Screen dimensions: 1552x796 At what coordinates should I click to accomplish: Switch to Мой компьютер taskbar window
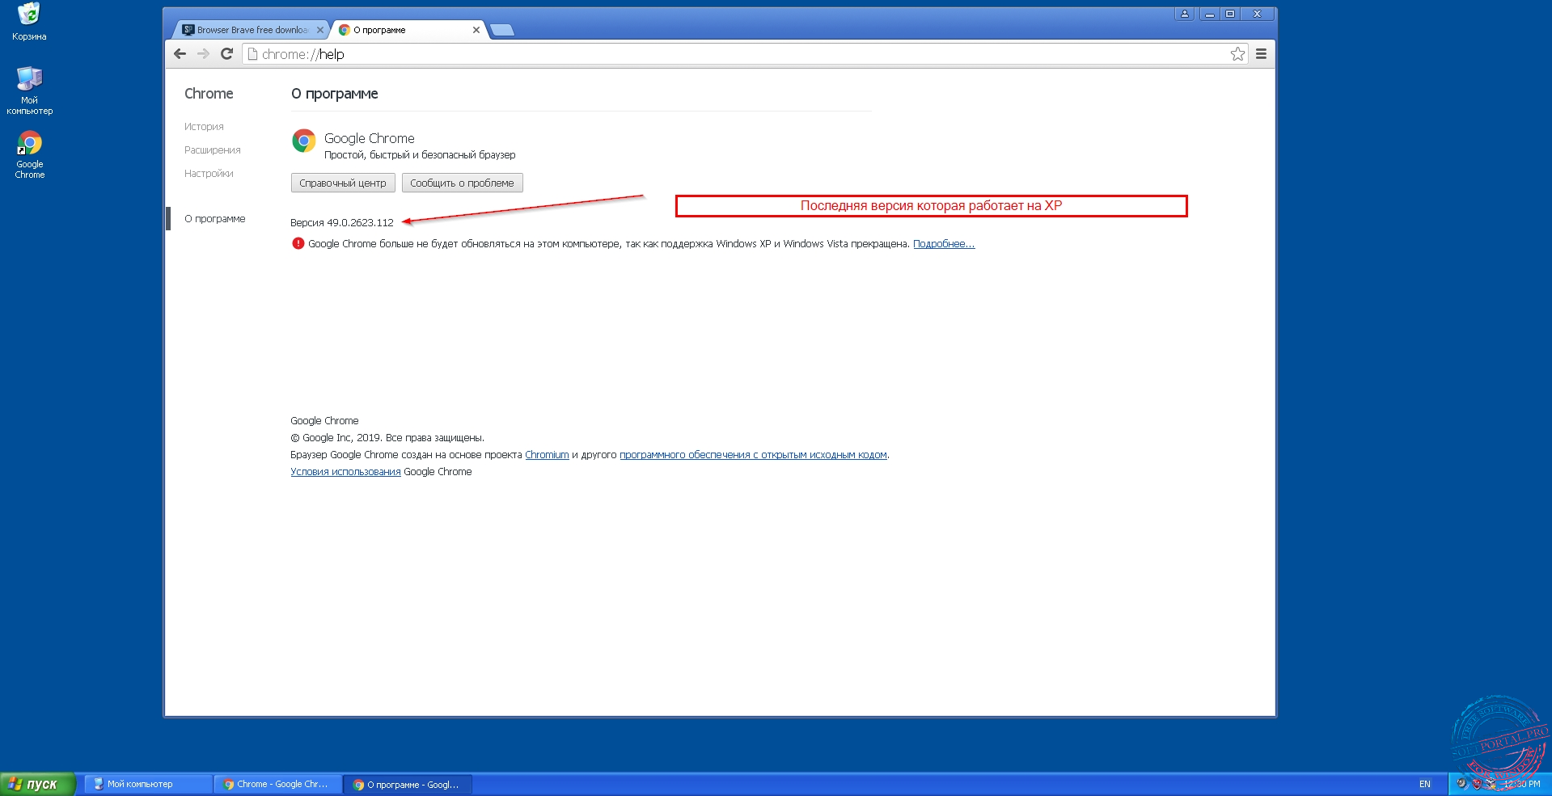[148, 784]
